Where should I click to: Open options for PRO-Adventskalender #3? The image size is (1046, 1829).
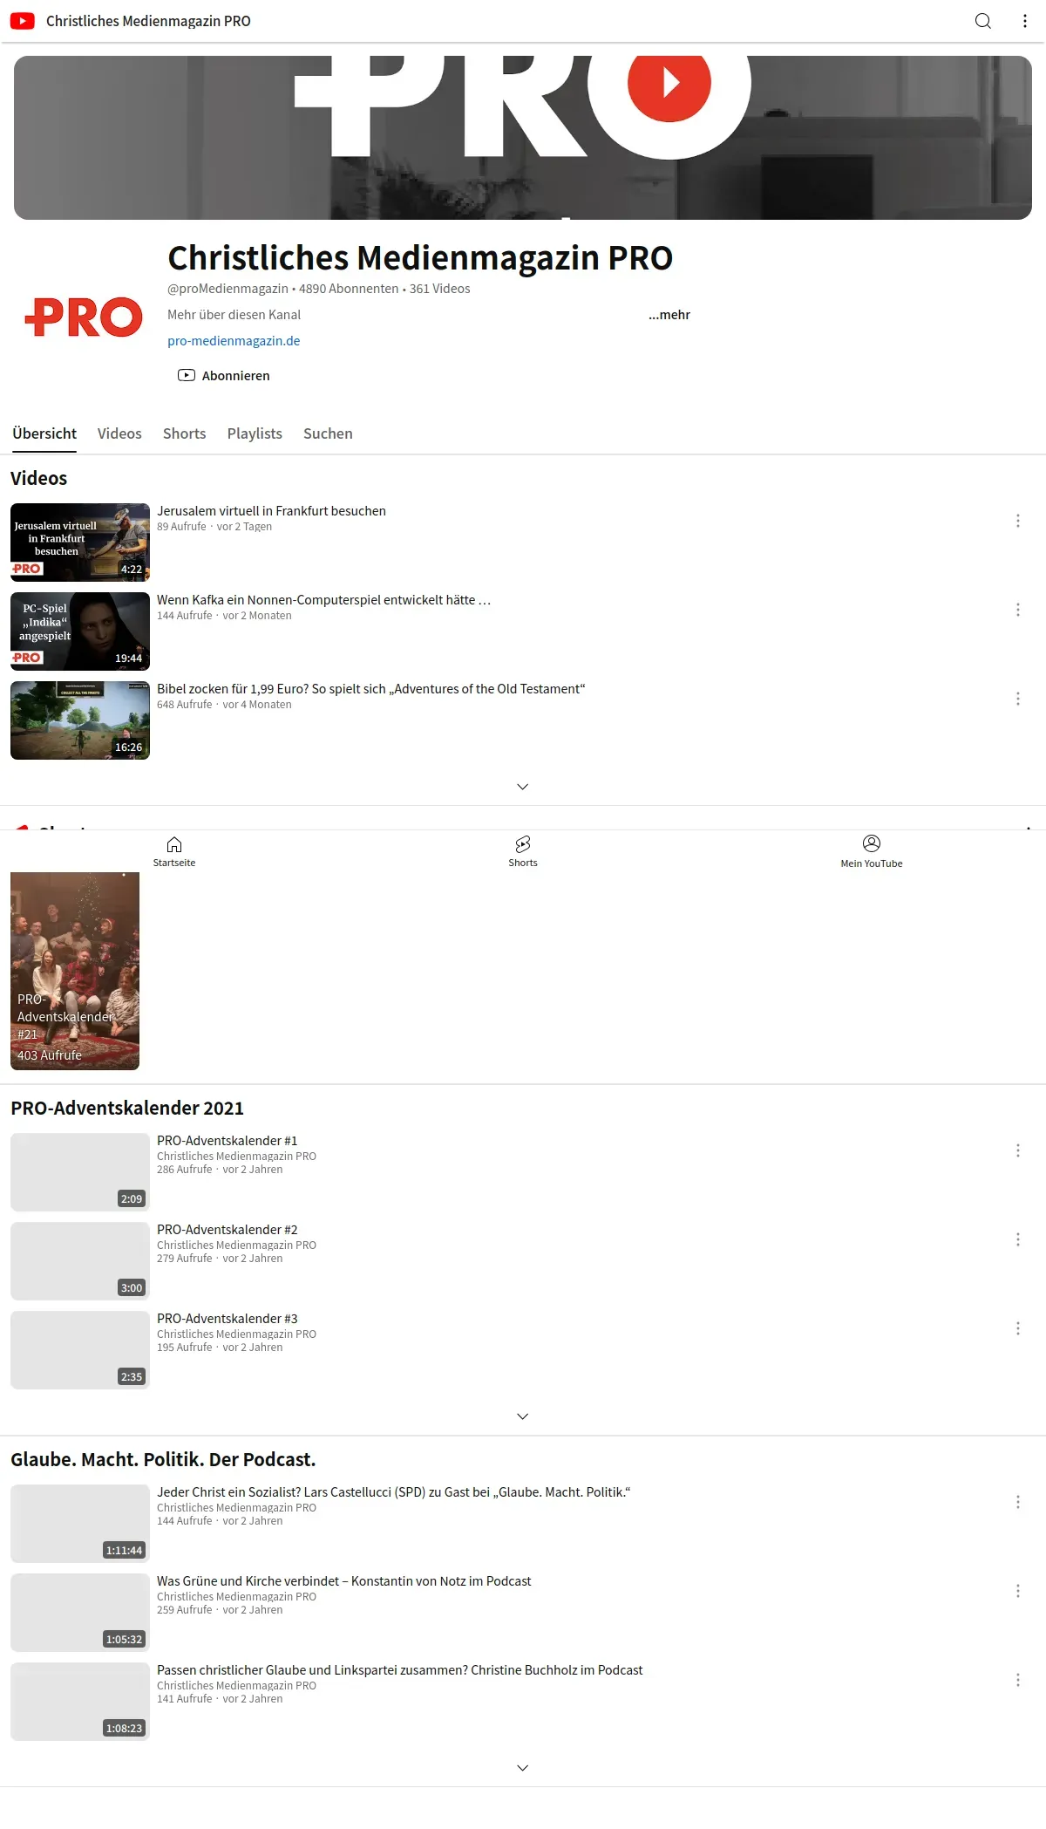coord(1018,1328)
